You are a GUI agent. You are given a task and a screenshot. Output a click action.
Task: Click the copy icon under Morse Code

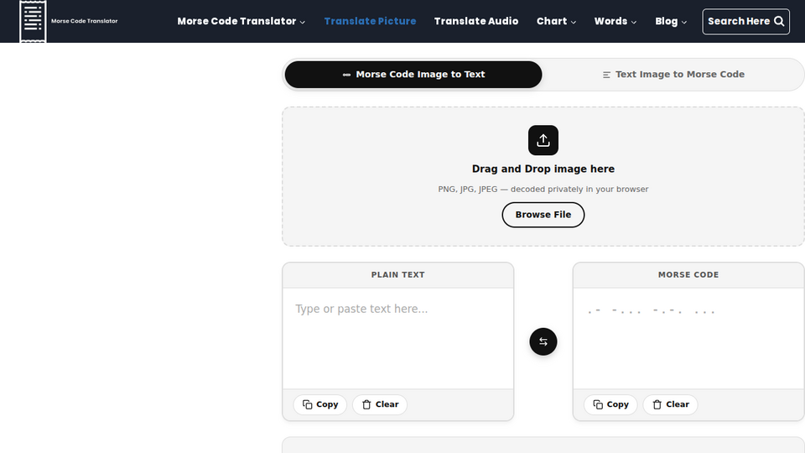(x=598, y=404)
